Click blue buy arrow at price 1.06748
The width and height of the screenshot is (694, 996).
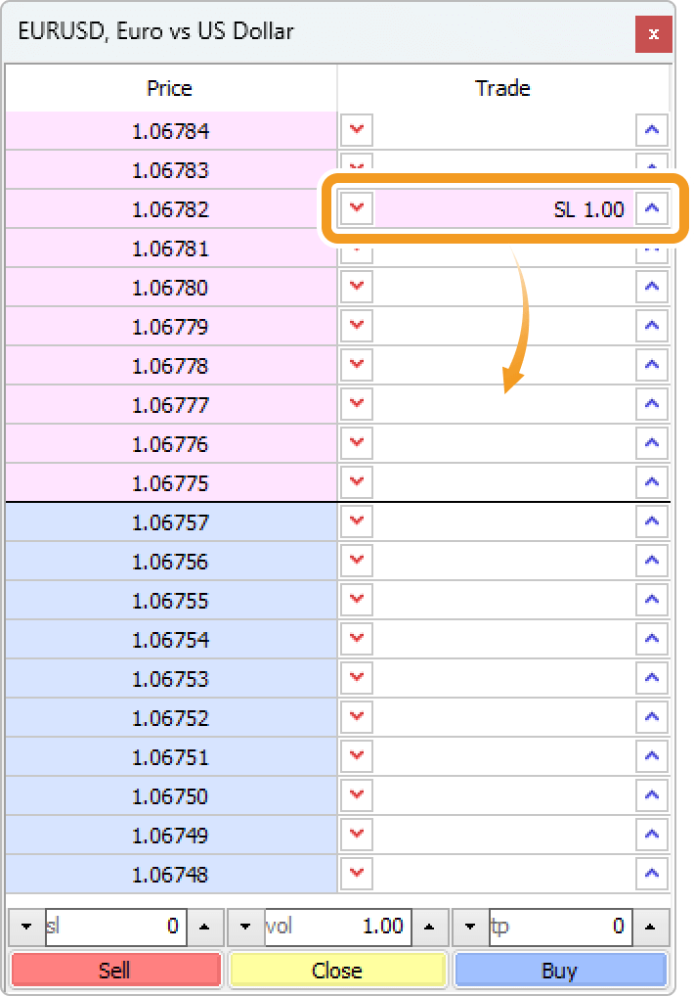pos(652,874)
